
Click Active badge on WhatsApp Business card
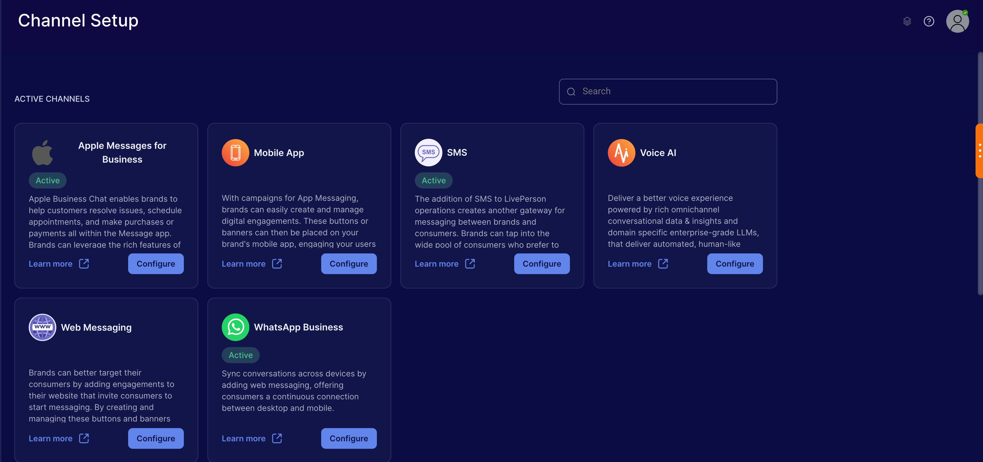pos(241,355)
